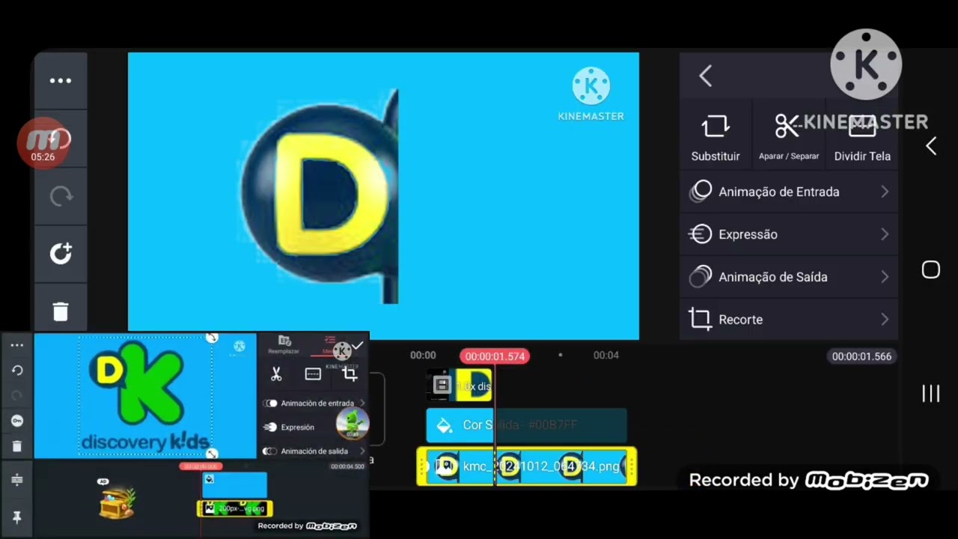
Task: Click the left yellow trim handle of png layer
Action: click(422, 466)
